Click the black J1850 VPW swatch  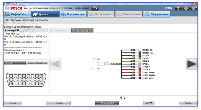pyautogui.click(x=140, y=78)
